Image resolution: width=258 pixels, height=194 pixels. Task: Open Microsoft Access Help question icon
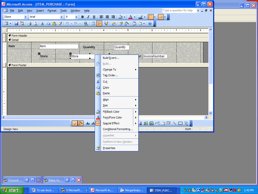click(x=150, y=23)
